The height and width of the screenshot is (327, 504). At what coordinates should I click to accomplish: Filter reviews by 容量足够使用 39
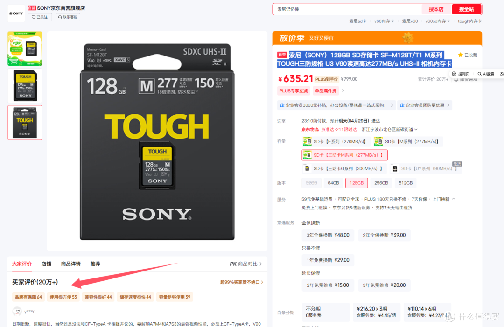click(x=175, y=297)
